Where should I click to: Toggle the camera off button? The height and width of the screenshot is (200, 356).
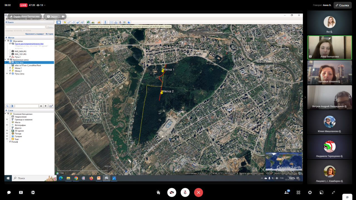click(172, 192)
